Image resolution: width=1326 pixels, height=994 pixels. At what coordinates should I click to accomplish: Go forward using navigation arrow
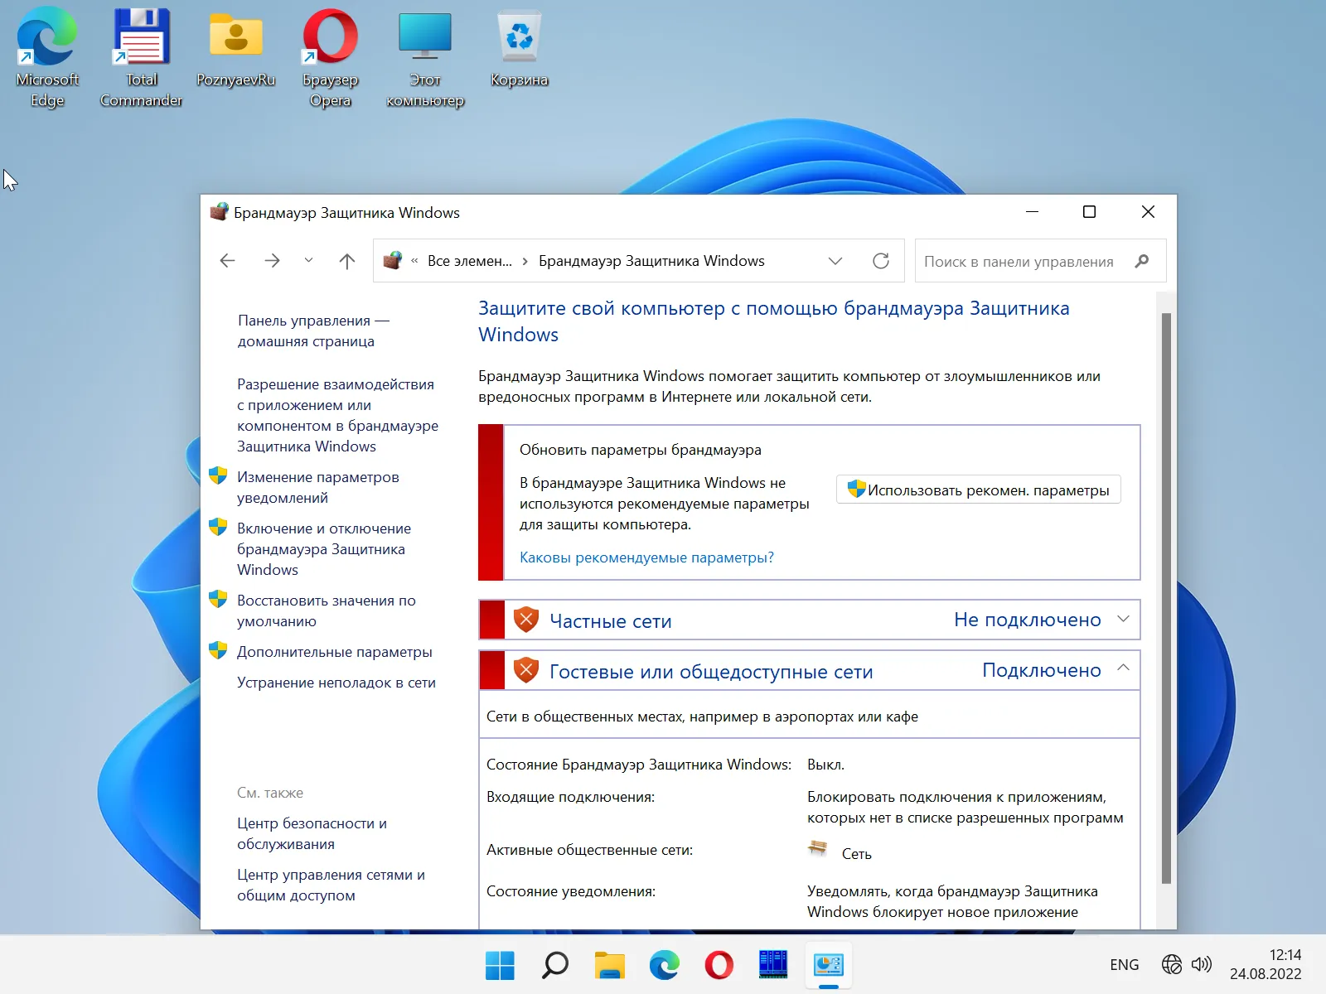click(272, 261)
